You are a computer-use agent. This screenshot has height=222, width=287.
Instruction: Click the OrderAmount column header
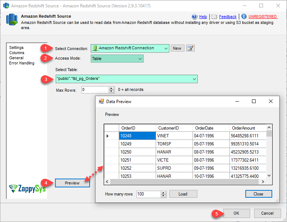click(x=248, y=128)
